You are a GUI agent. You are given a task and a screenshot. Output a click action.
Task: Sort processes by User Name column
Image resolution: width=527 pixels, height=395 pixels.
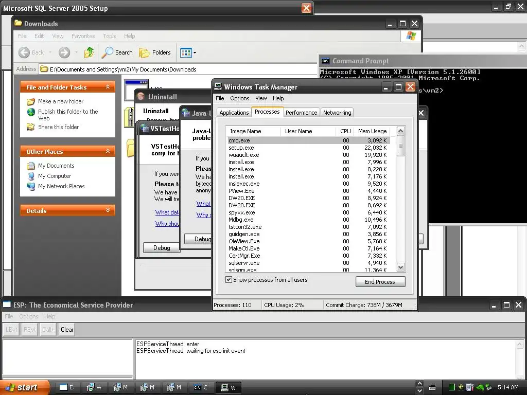tap(308, 131)
